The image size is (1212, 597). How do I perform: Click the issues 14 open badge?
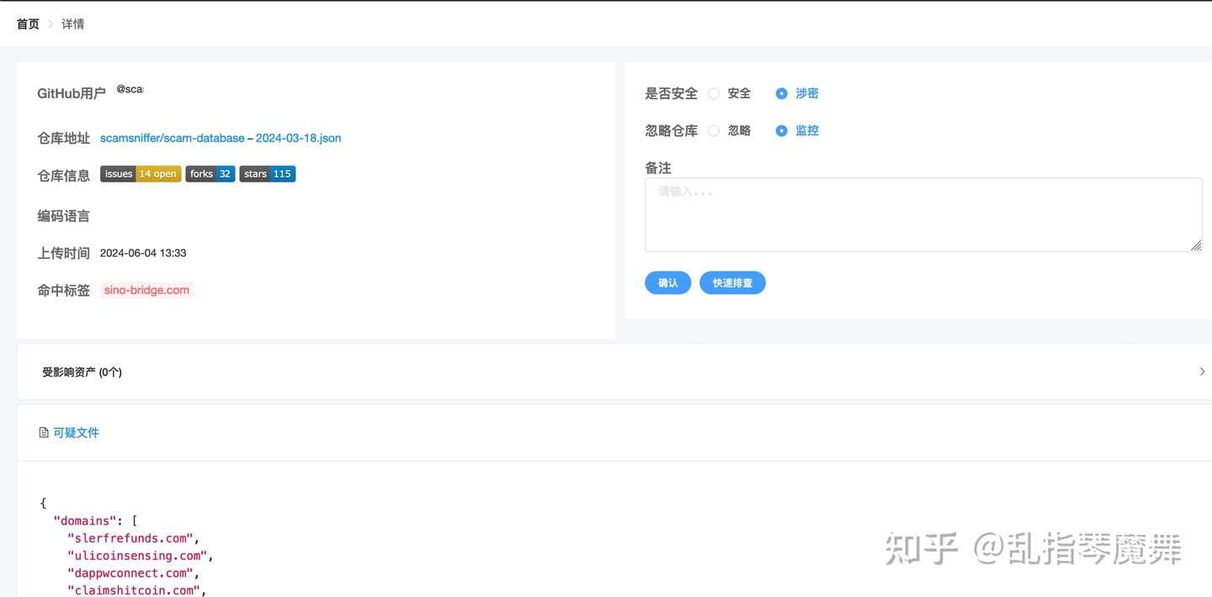[140, 174]
